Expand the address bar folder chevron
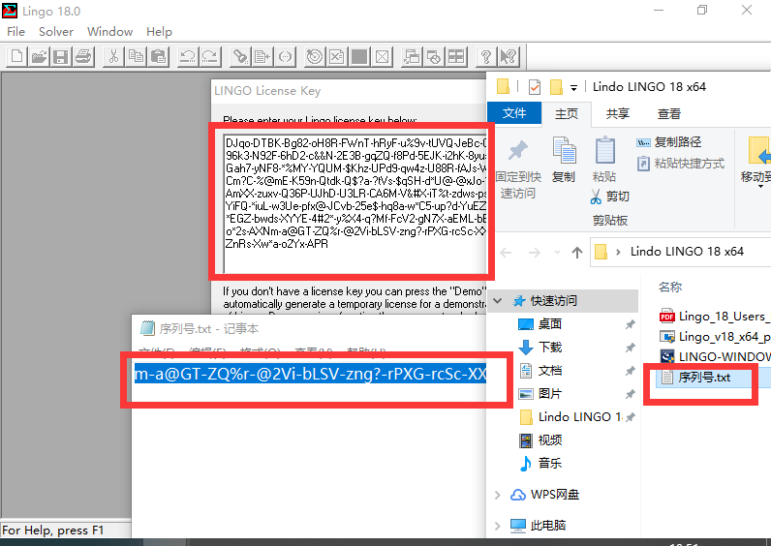Image resolution: width=771 pixels, height=546 pixels. [618, 252]
